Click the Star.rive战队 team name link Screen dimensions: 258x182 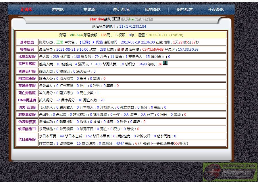[x=100, y=19]
